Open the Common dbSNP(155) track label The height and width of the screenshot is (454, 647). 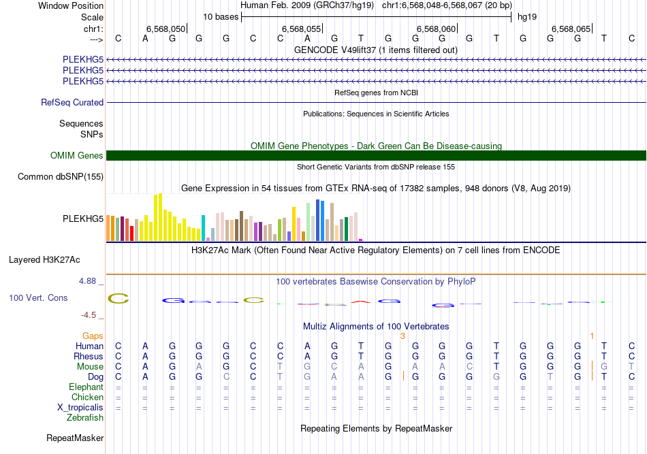point(61,177)
